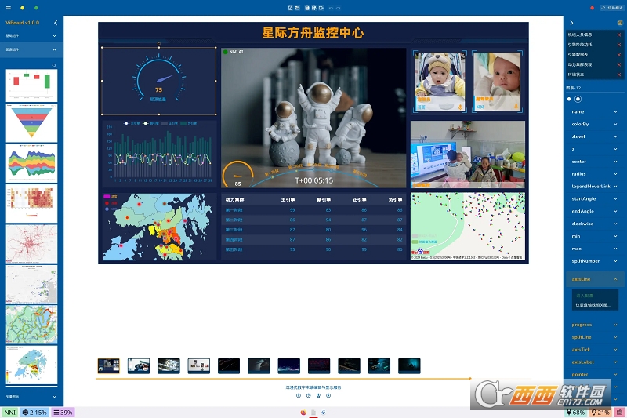Click the battery 68% status indicator
Screen dimensions: 627x418
pyautogui.click(x=576, y=413)
